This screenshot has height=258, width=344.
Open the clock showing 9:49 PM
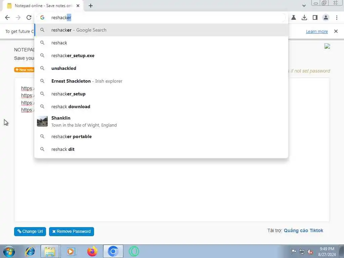pos(327,252)
